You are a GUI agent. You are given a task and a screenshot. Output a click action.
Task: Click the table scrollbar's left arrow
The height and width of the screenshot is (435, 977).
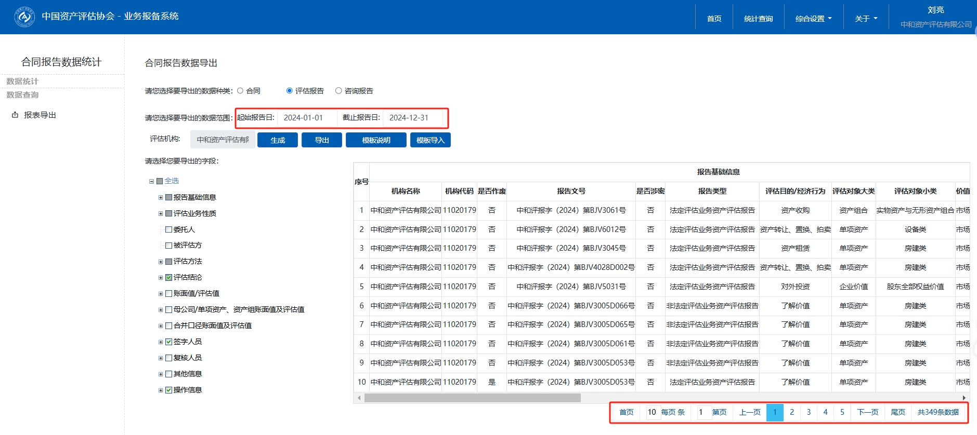pyautogui.click(x=359, y=398)
